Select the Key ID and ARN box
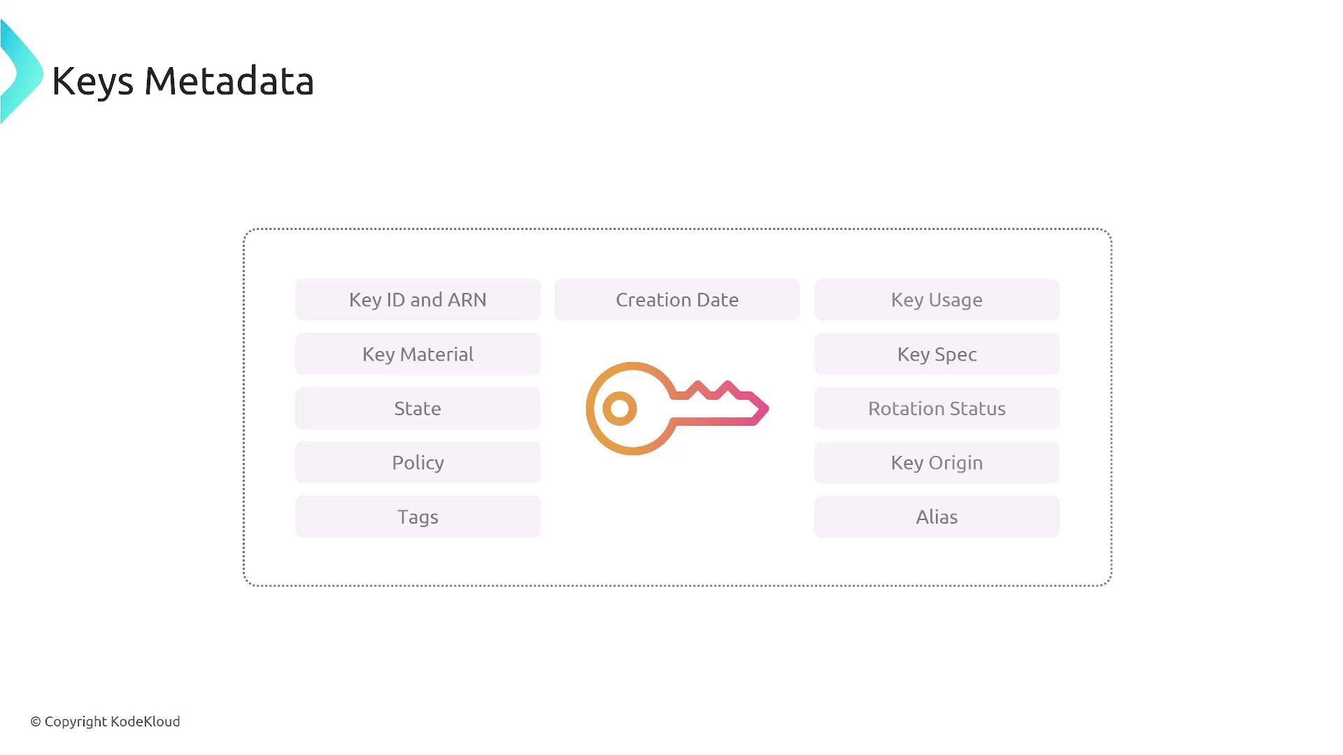 point(418,300)
